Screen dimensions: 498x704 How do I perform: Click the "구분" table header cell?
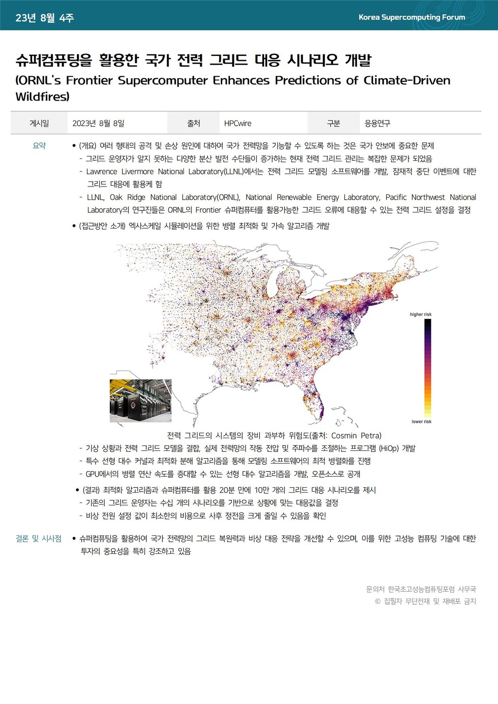click(333, 123)
